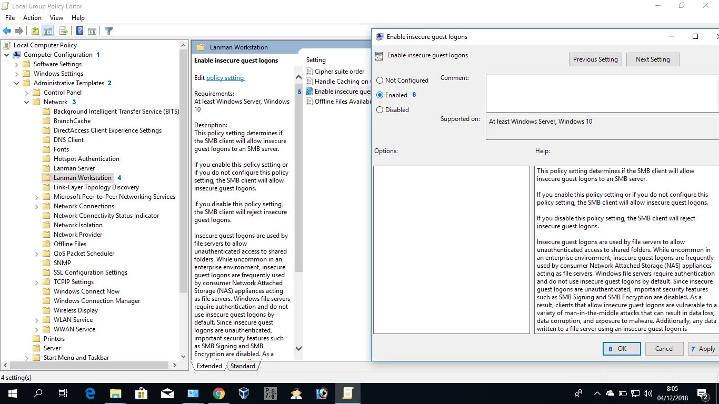
Task: Open the Action Center notification icon
Action: click(703, 393)
